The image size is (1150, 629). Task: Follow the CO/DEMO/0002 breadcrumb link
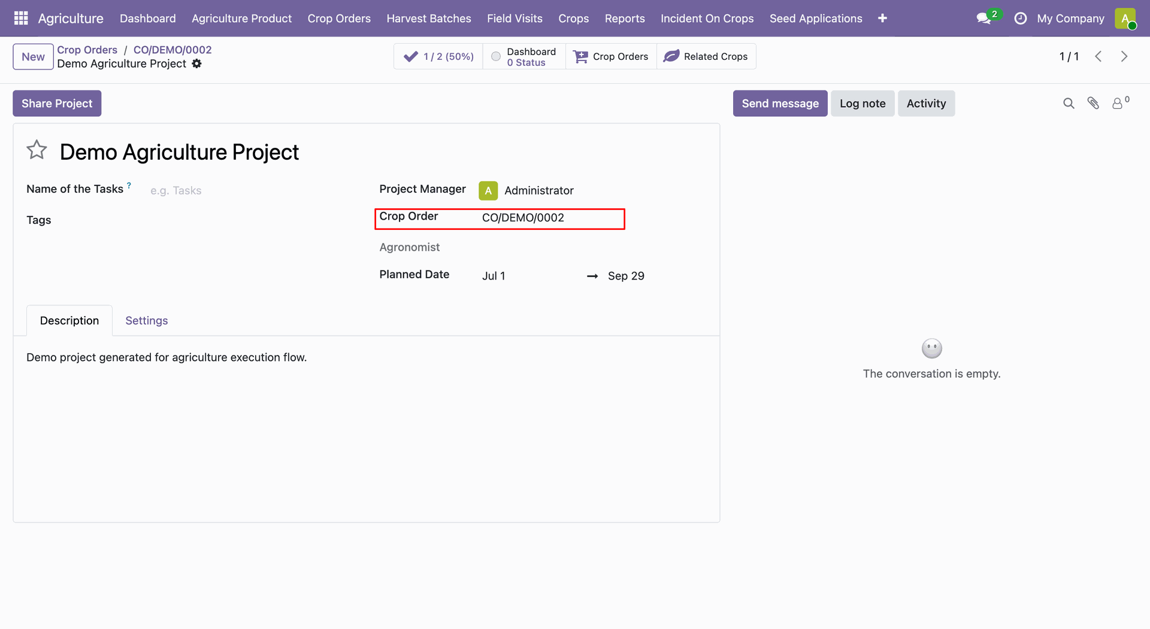[172, 50]
